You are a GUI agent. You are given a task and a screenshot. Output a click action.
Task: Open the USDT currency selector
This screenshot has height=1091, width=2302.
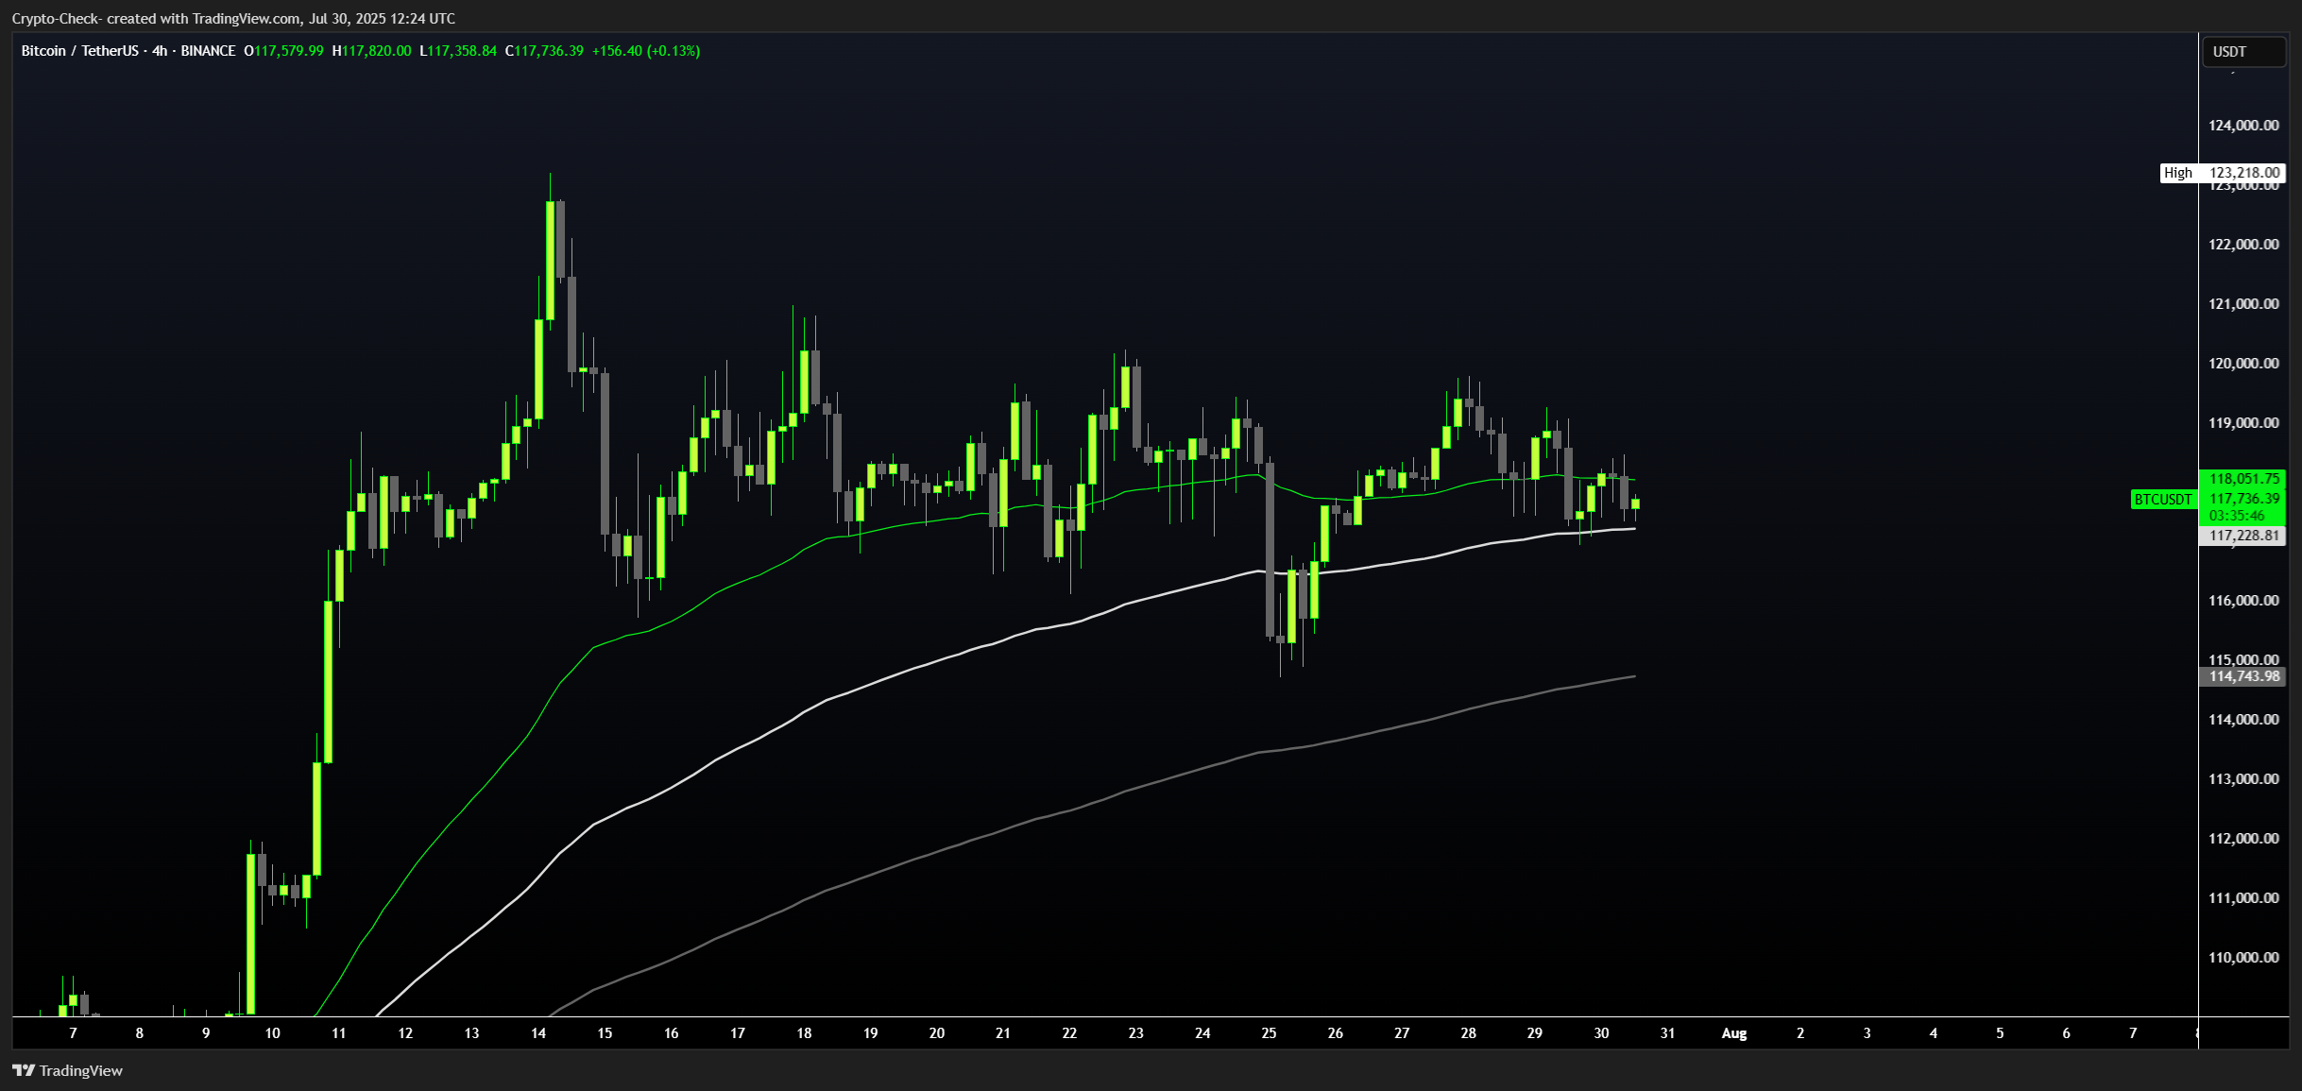click(2243, 52)
